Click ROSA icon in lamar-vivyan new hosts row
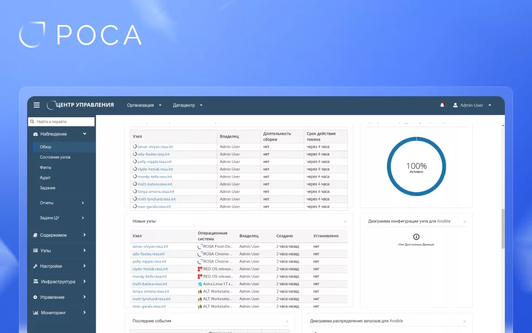Image resolution: width=532 pixels, height=333 pixels. point(200,247)
